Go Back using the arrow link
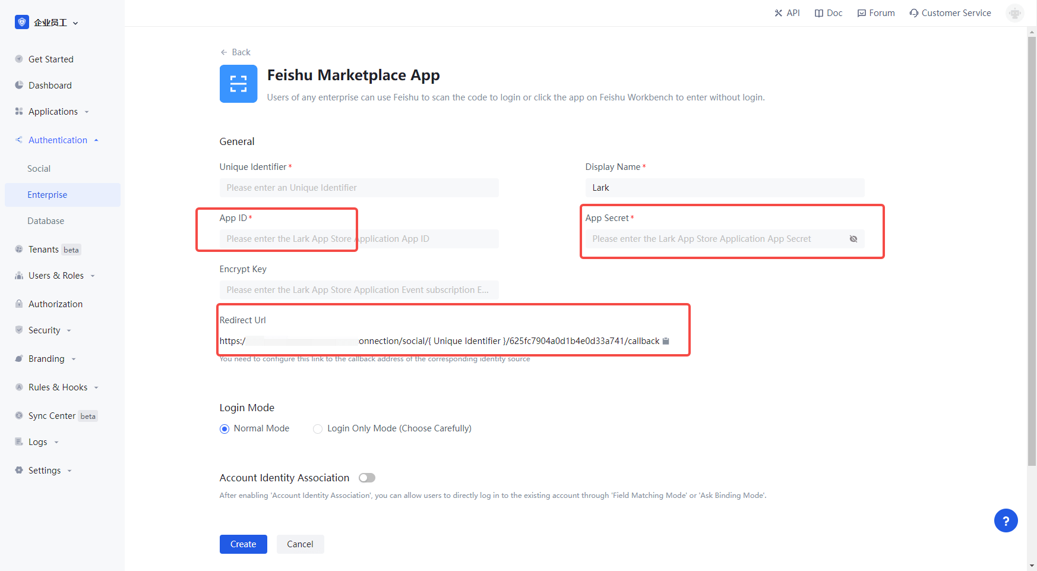 coord(235,52)
